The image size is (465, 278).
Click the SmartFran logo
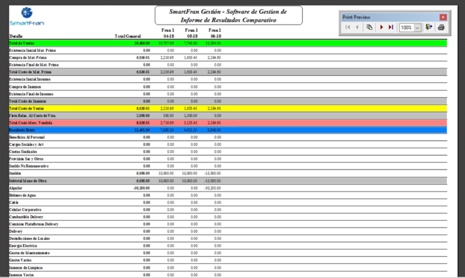27,17
